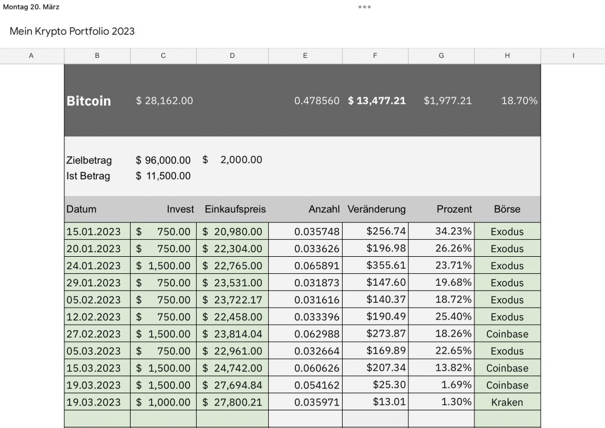Screen dimensions: 605x428
Task: Select column H header
Action: pos(508,55)
